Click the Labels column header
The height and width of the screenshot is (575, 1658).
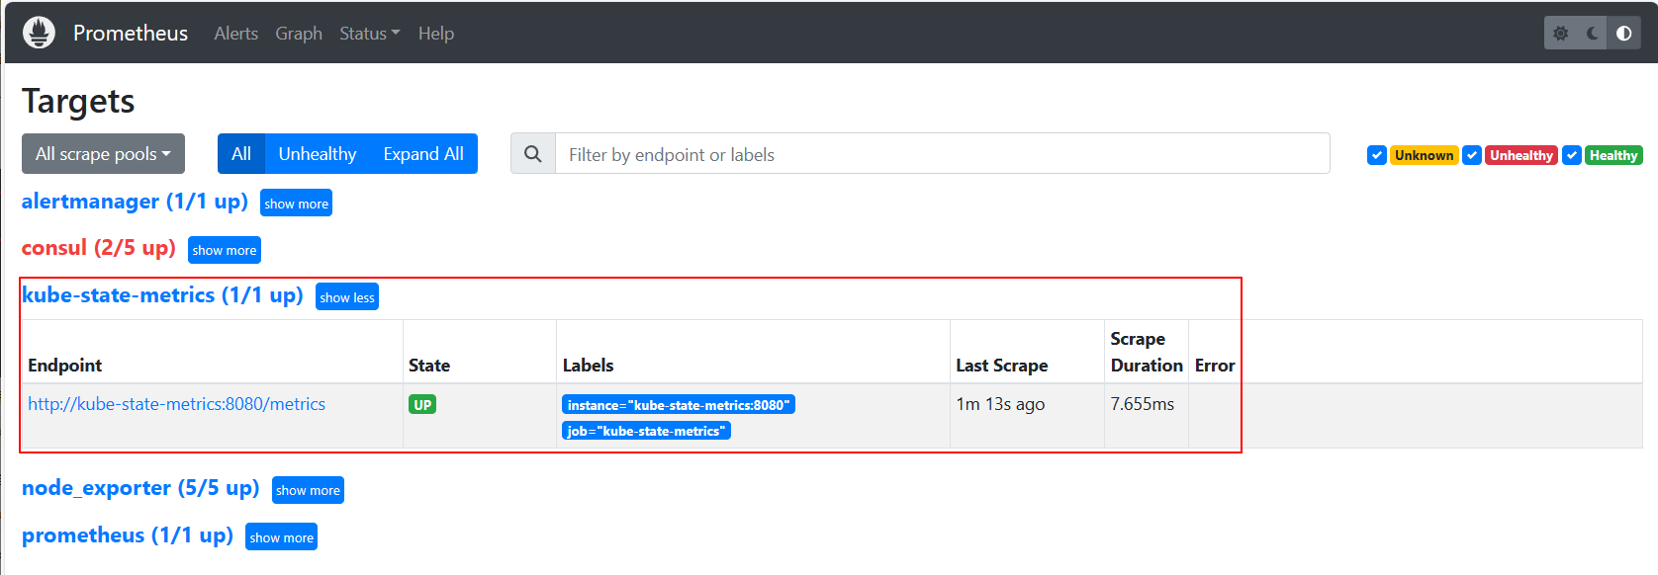coord(589,366)
